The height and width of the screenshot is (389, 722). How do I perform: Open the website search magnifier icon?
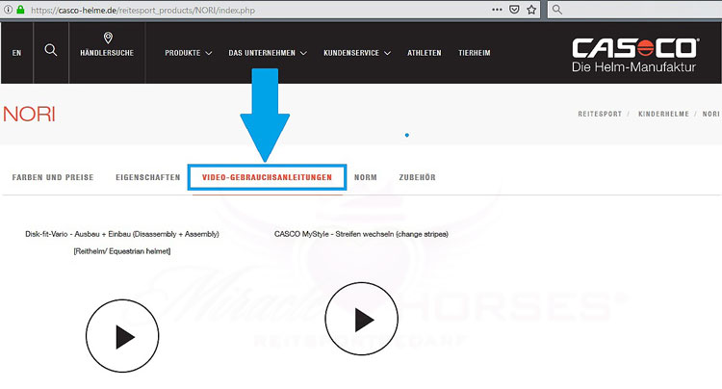click(x=51, y=50)
